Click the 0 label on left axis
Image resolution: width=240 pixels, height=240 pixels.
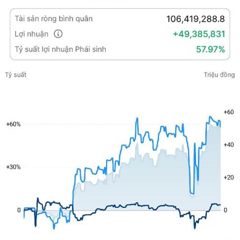pos(18,210)
